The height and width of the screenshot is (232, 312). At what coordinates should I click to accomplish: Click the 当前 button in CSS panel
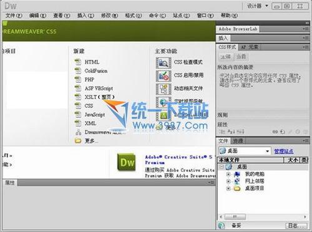(241, 57)
